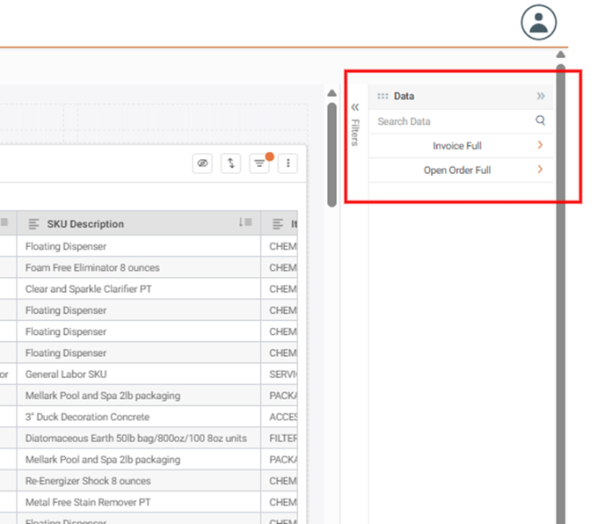Toggle column visibility eye icon
The height and width of the screenshot is (524, 605).
click(203, 164)
